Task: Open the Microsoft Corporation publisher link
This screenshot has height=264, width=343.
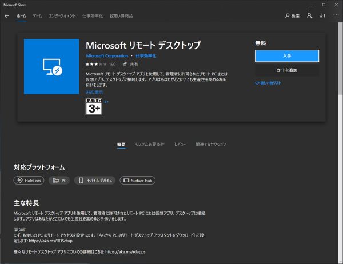Action: point(107,56)
